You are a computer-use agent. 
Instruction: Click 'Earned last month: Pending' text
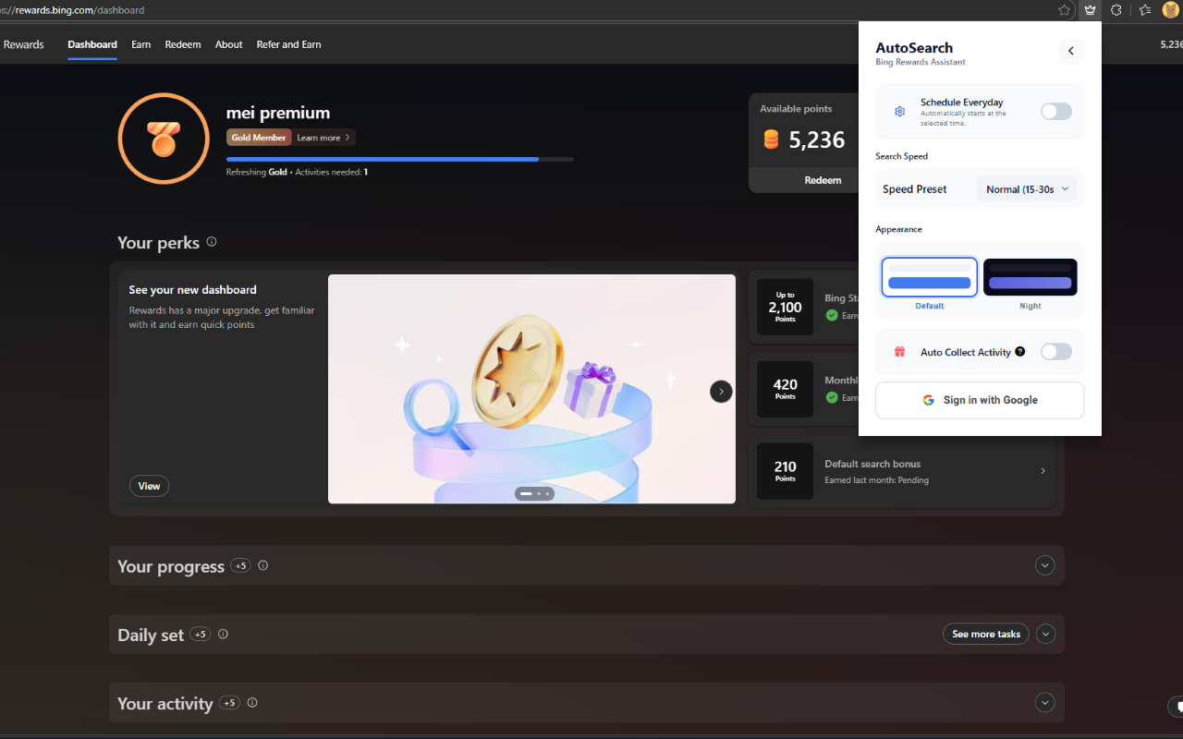[x=877, y=480]
